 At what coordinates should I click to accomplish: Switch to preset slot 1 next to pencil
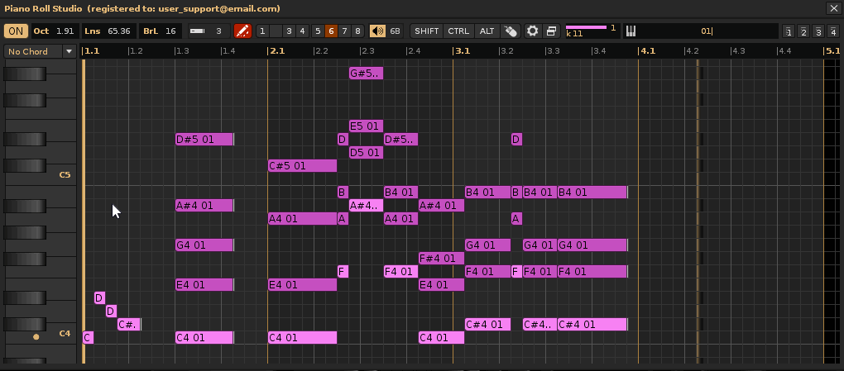click(262, 31)
